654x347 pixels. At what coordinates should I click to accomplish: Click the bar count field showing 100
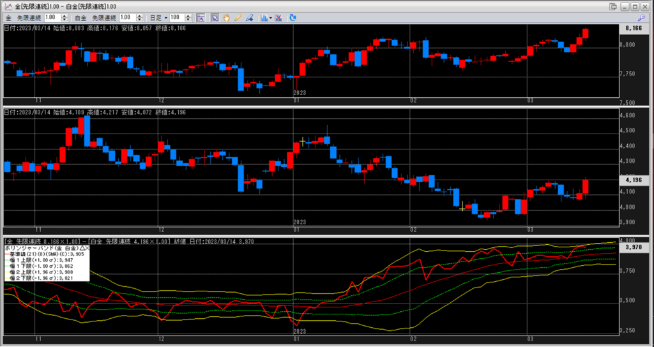tap(179, 18)
